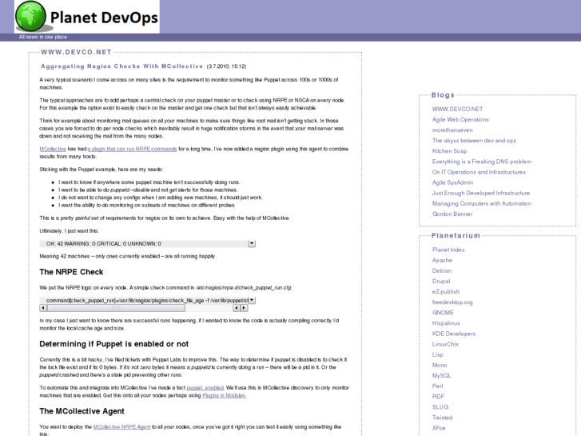Open the XFce planet link

point(439,428)
